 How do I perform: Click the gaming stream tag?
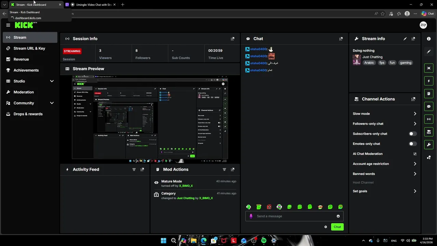(x=406, y=63)
